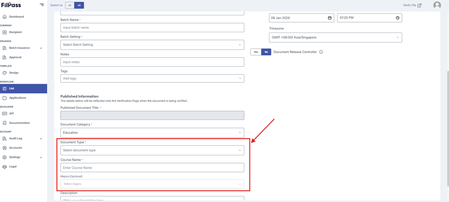Expand Batch Issuance submenu chevron

(41, 48)
